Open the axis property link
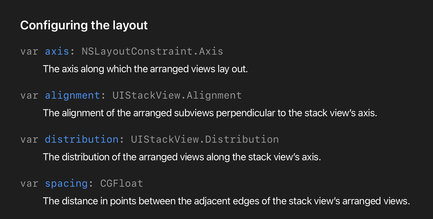 point(57,51)
